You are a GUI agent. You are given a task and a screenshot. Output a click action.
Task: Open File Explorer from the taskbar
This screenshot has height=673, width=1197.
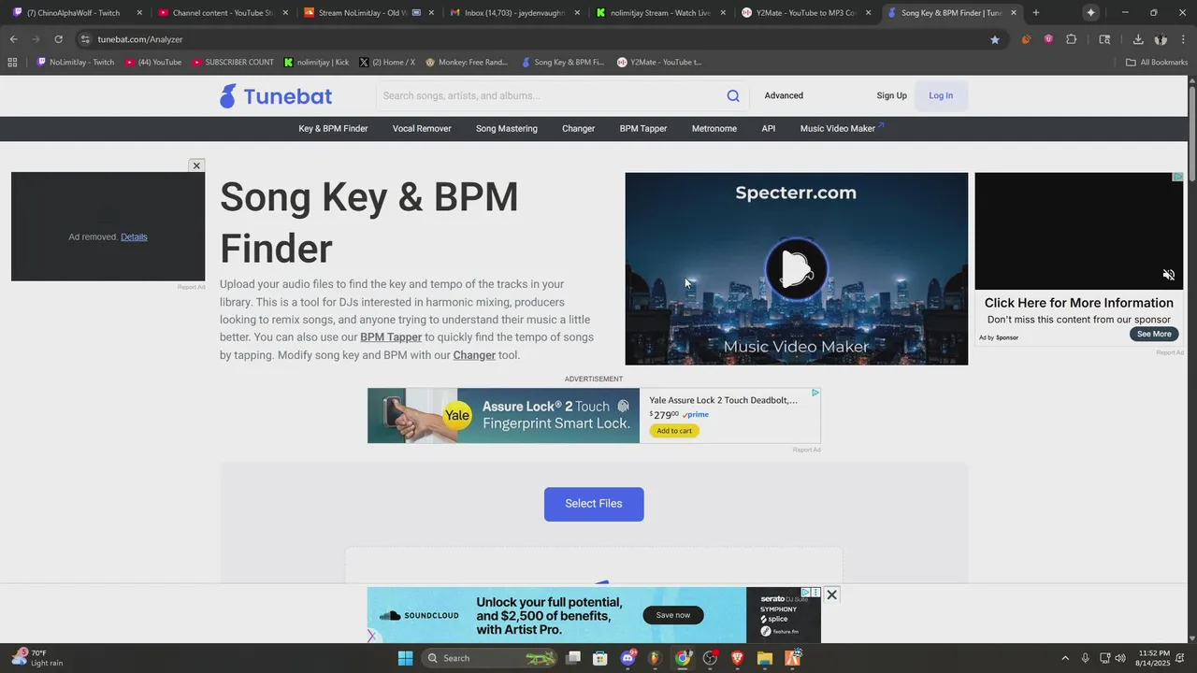point(765,658)
